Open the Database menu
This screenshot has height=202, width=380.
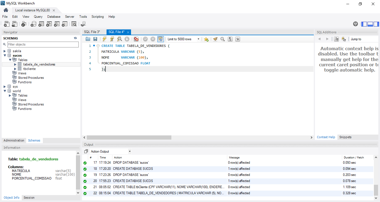(x=54, y=17)
